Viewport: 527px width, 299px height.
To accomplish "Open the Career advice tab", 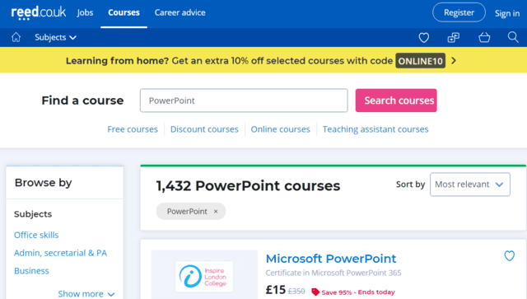I will coord(180,13).
